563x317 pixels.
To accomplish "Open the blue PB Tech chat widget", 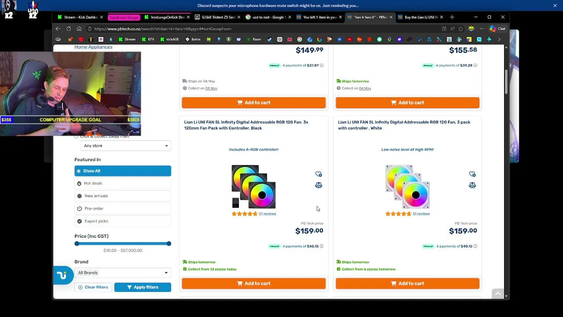I will pos(62,276).
